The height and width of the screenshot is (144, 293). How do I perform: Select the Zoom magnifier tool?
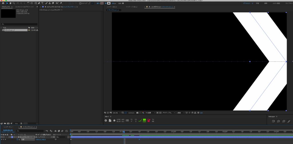pyautogui.click(x=14, y=3)
